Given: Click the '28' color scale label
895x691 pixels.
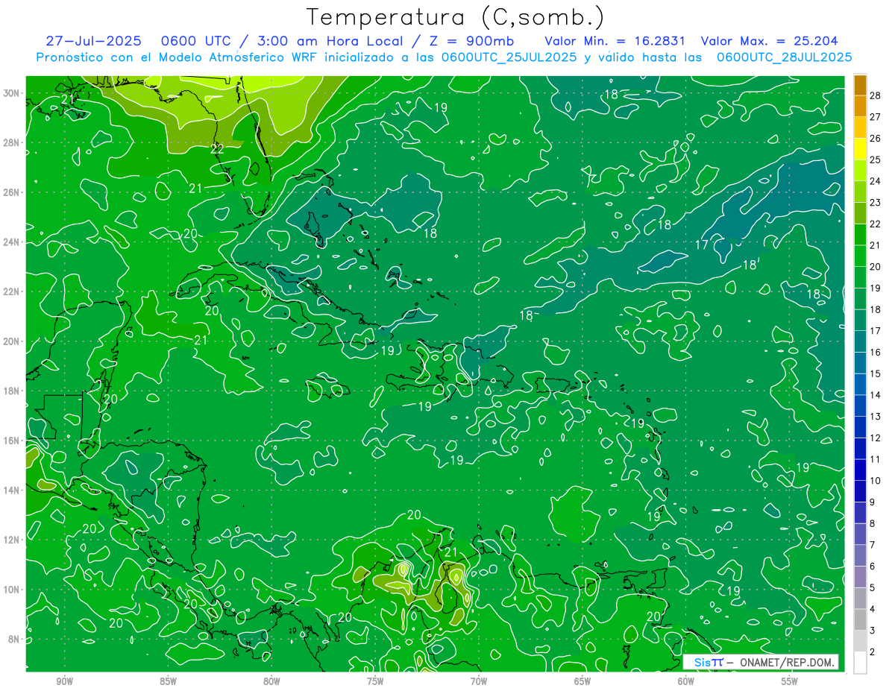Looking at the screenshot, I should pos(876,95).
